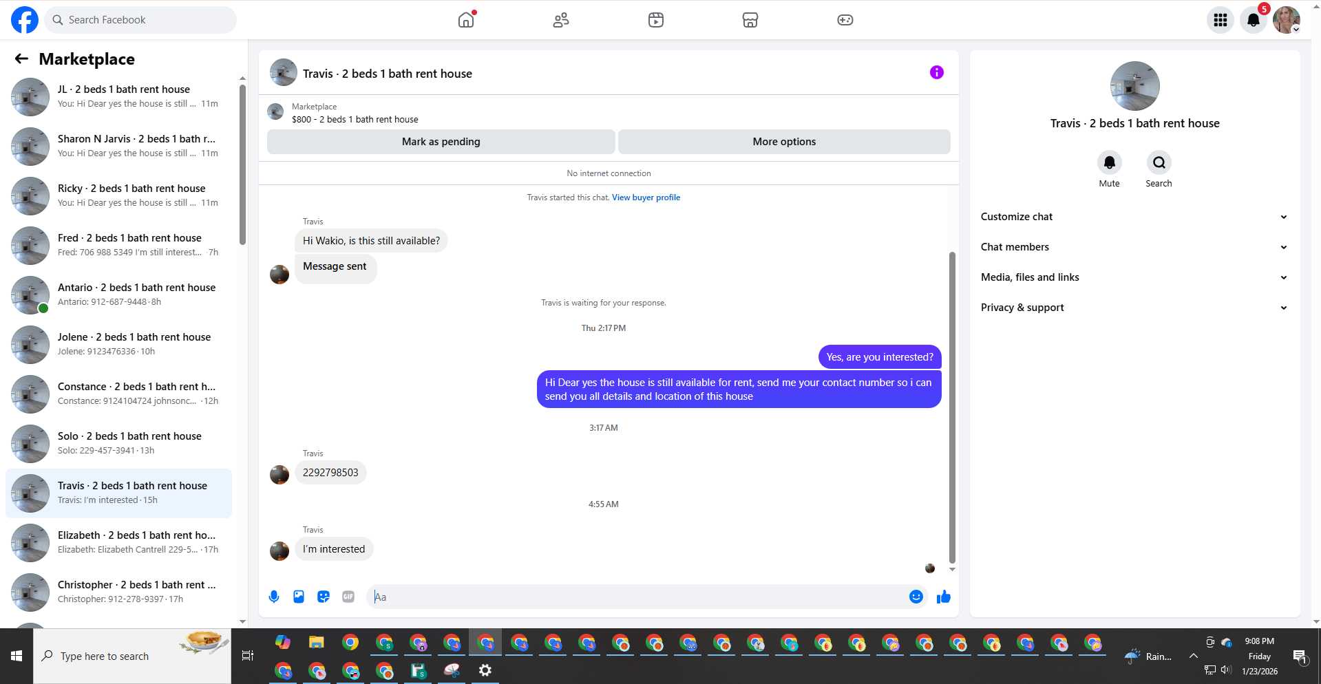Mute the conversation with bell icon
This screenshot has width=1321, height=684.
click(x=1110, y=162)
